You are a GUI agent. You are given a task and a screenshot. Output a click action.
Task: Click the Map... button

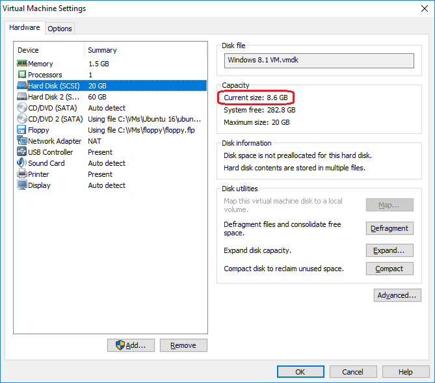(x=389, y=205)
